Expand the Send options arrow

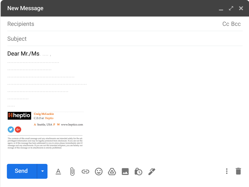tap(42, 171)
